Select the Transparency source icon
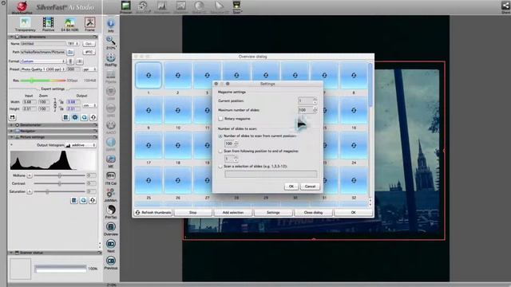Viewport: 511px width, 287px height. [x=25, y=24]
